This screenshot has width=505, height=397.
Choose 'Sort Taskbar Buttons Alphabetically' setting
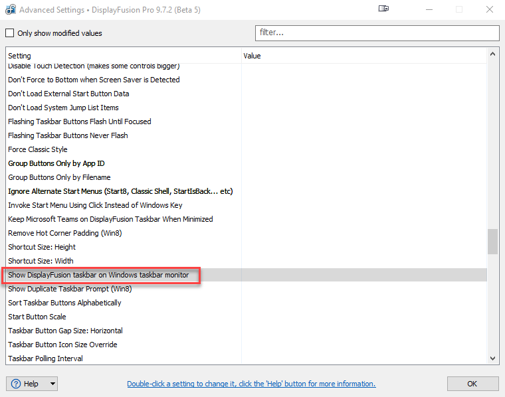coord(64,303)
